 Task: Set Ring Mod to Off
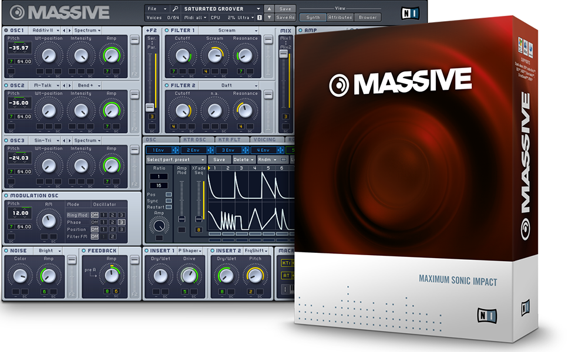[x=95, y=215]
